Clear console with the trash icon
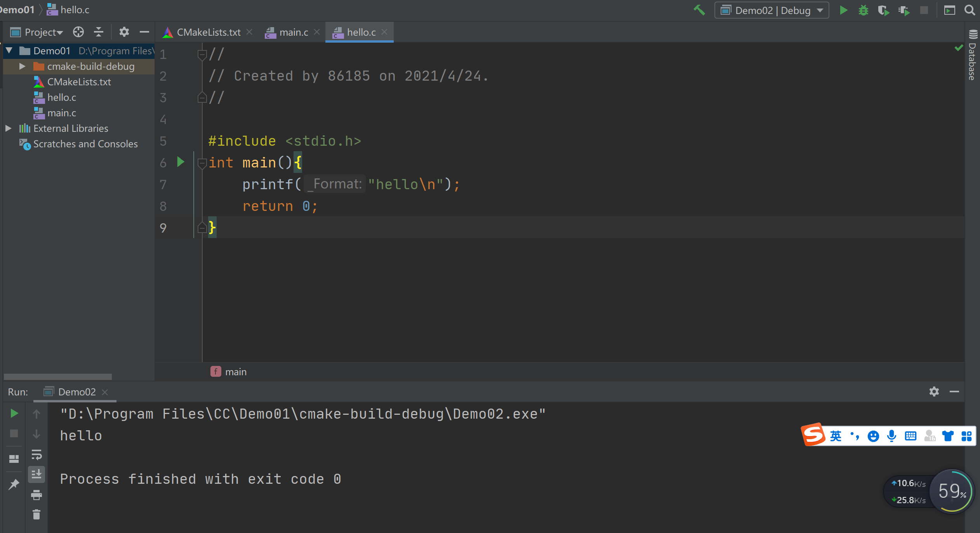The image size is (980, 533). 36,514
